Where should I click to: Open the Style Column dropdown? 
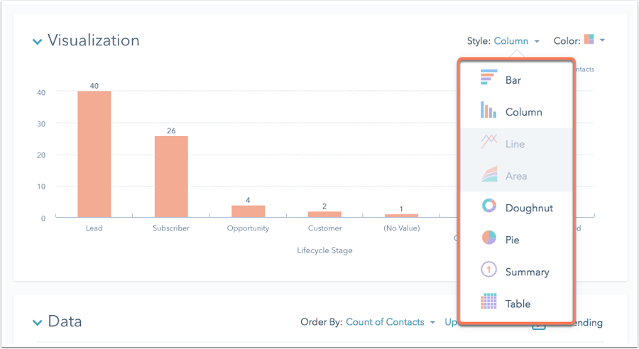coord(516,41)
